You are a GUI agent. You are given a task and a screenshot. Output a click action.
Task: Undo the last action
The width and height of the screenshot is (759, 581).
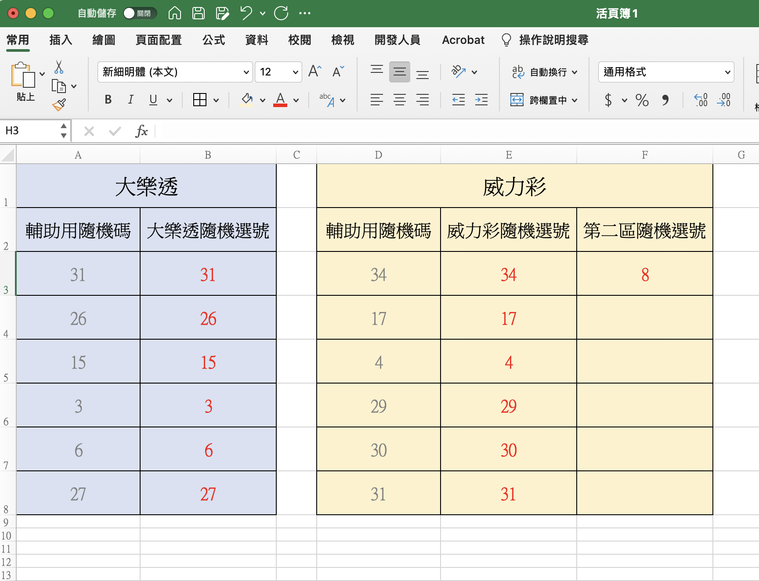(x=246, y=13)
